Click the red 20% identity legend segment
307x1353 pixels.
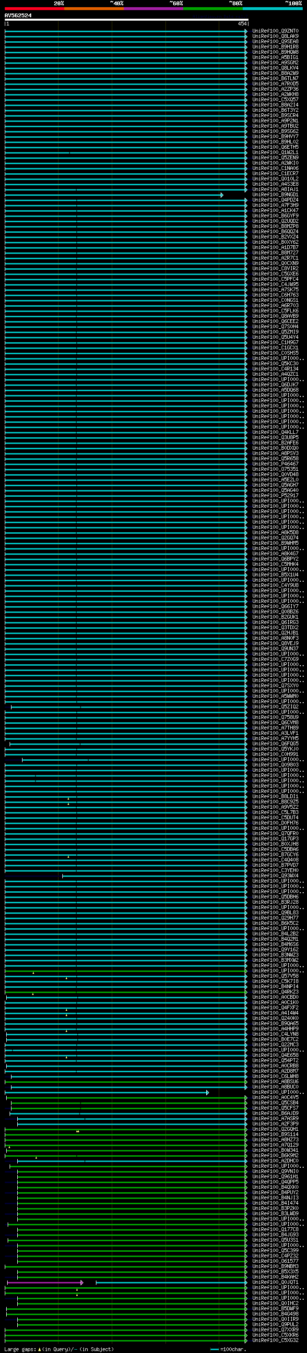35,9
